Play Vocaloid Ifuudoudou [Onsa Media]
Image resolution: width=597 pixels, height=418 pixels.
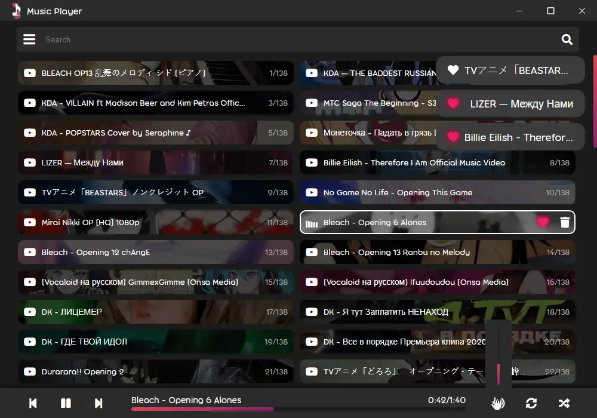[438, 282]
